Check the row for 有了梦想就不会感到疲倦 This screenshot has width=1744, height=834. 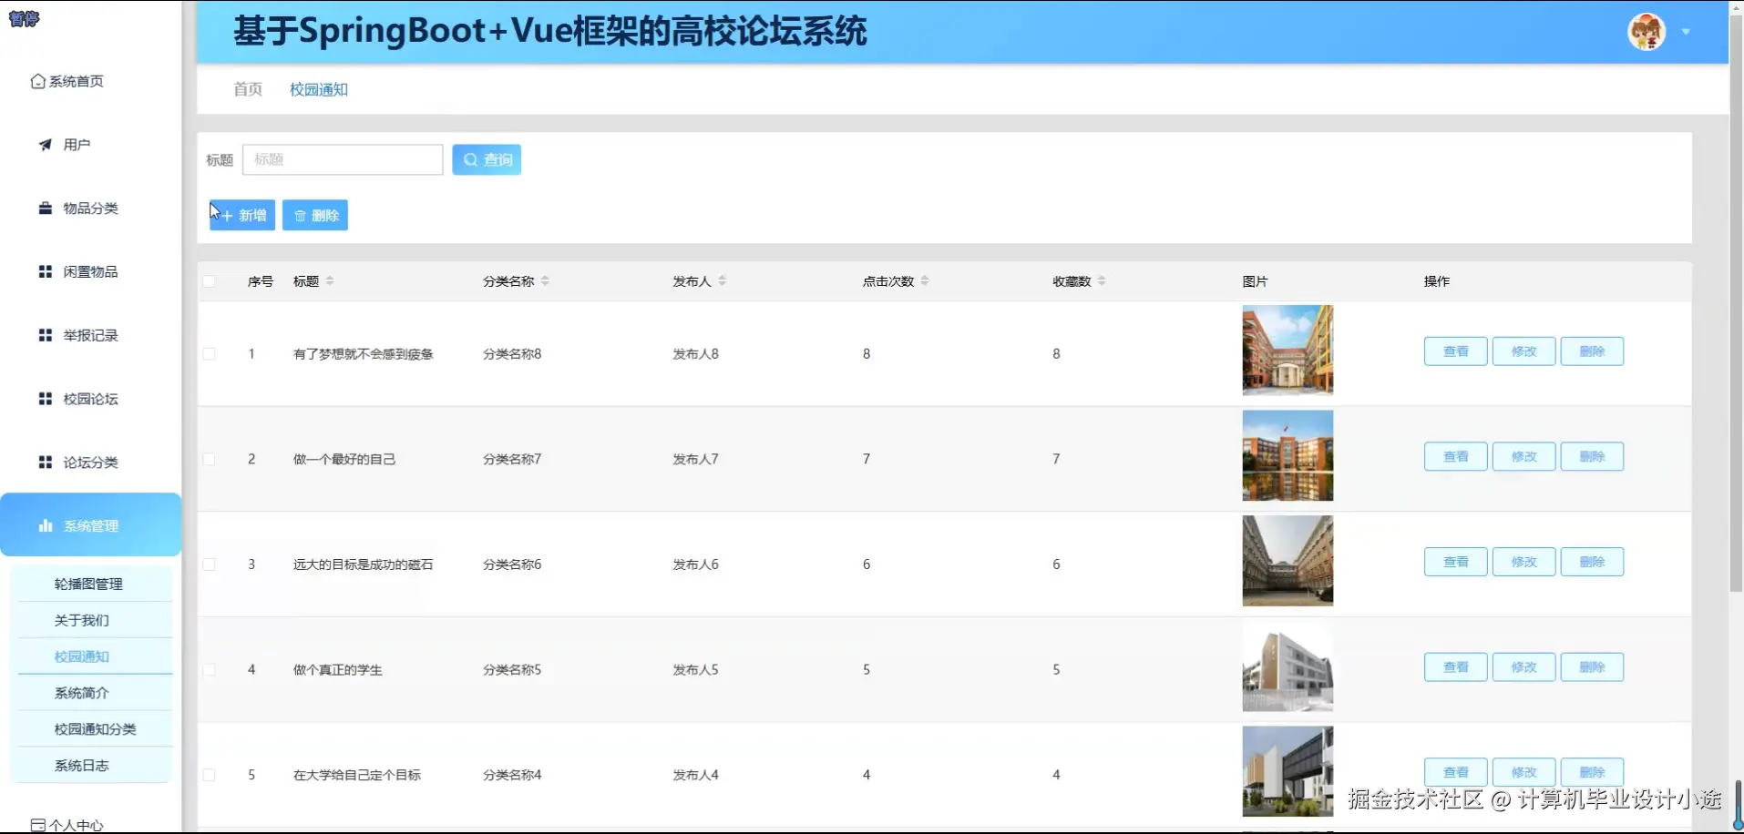tap(209, 353)
